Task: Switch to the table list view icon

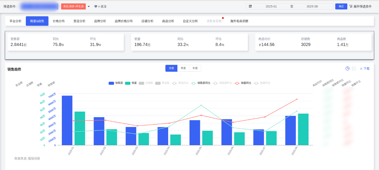Action: pyautogui.click(x=354, y=68)
